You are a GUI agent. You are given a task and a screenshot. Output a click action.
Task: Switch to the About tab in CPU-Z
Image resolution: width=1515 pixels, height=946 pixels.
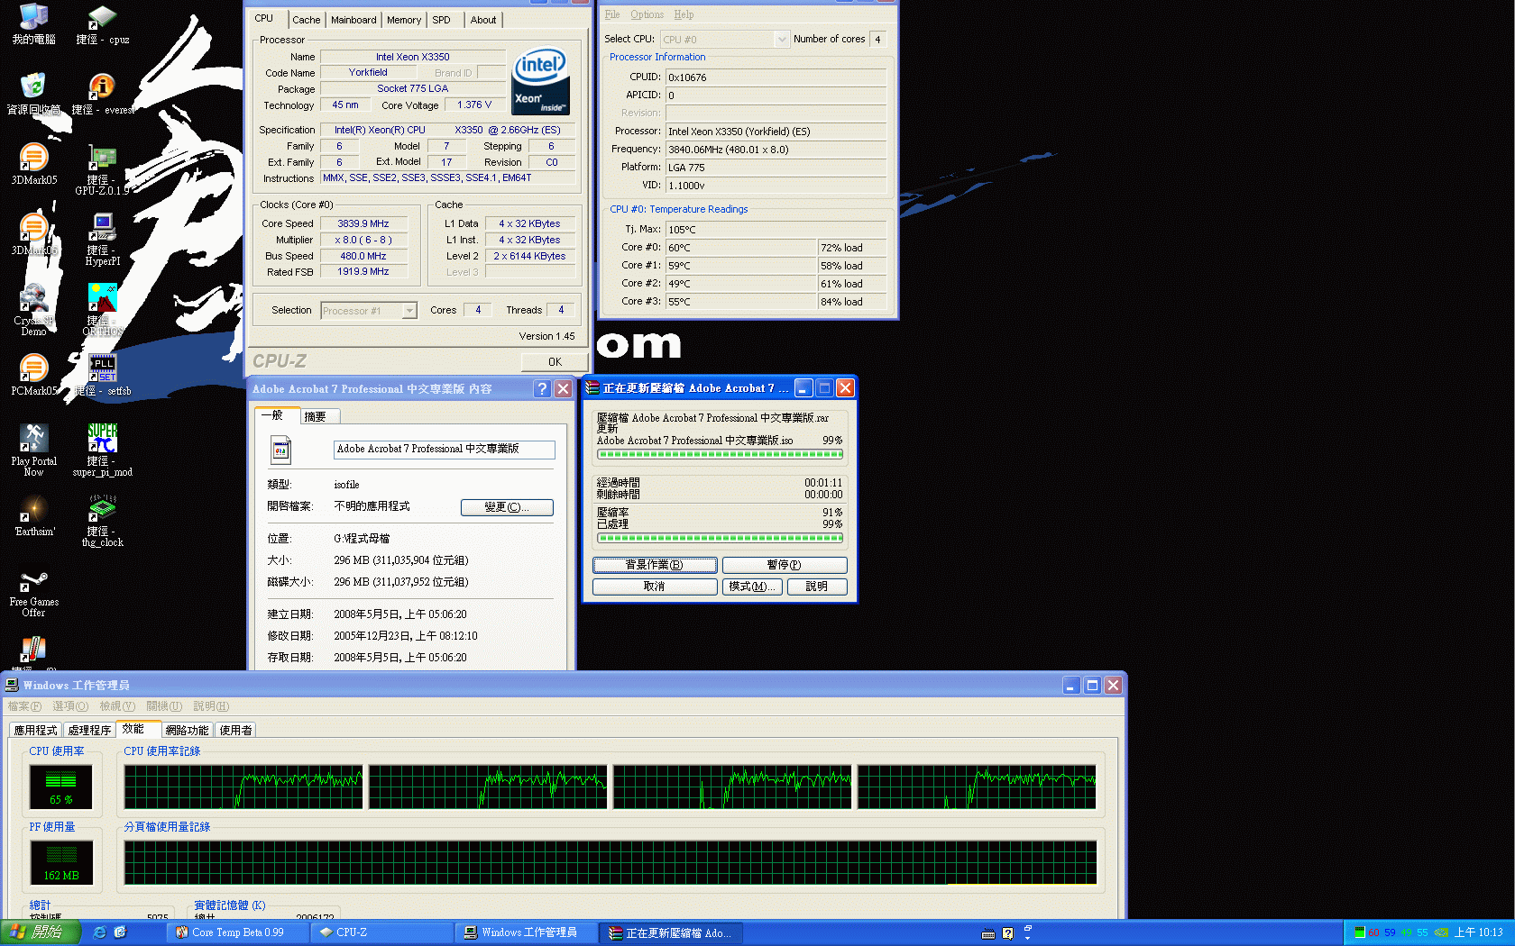tap(483, 20)
